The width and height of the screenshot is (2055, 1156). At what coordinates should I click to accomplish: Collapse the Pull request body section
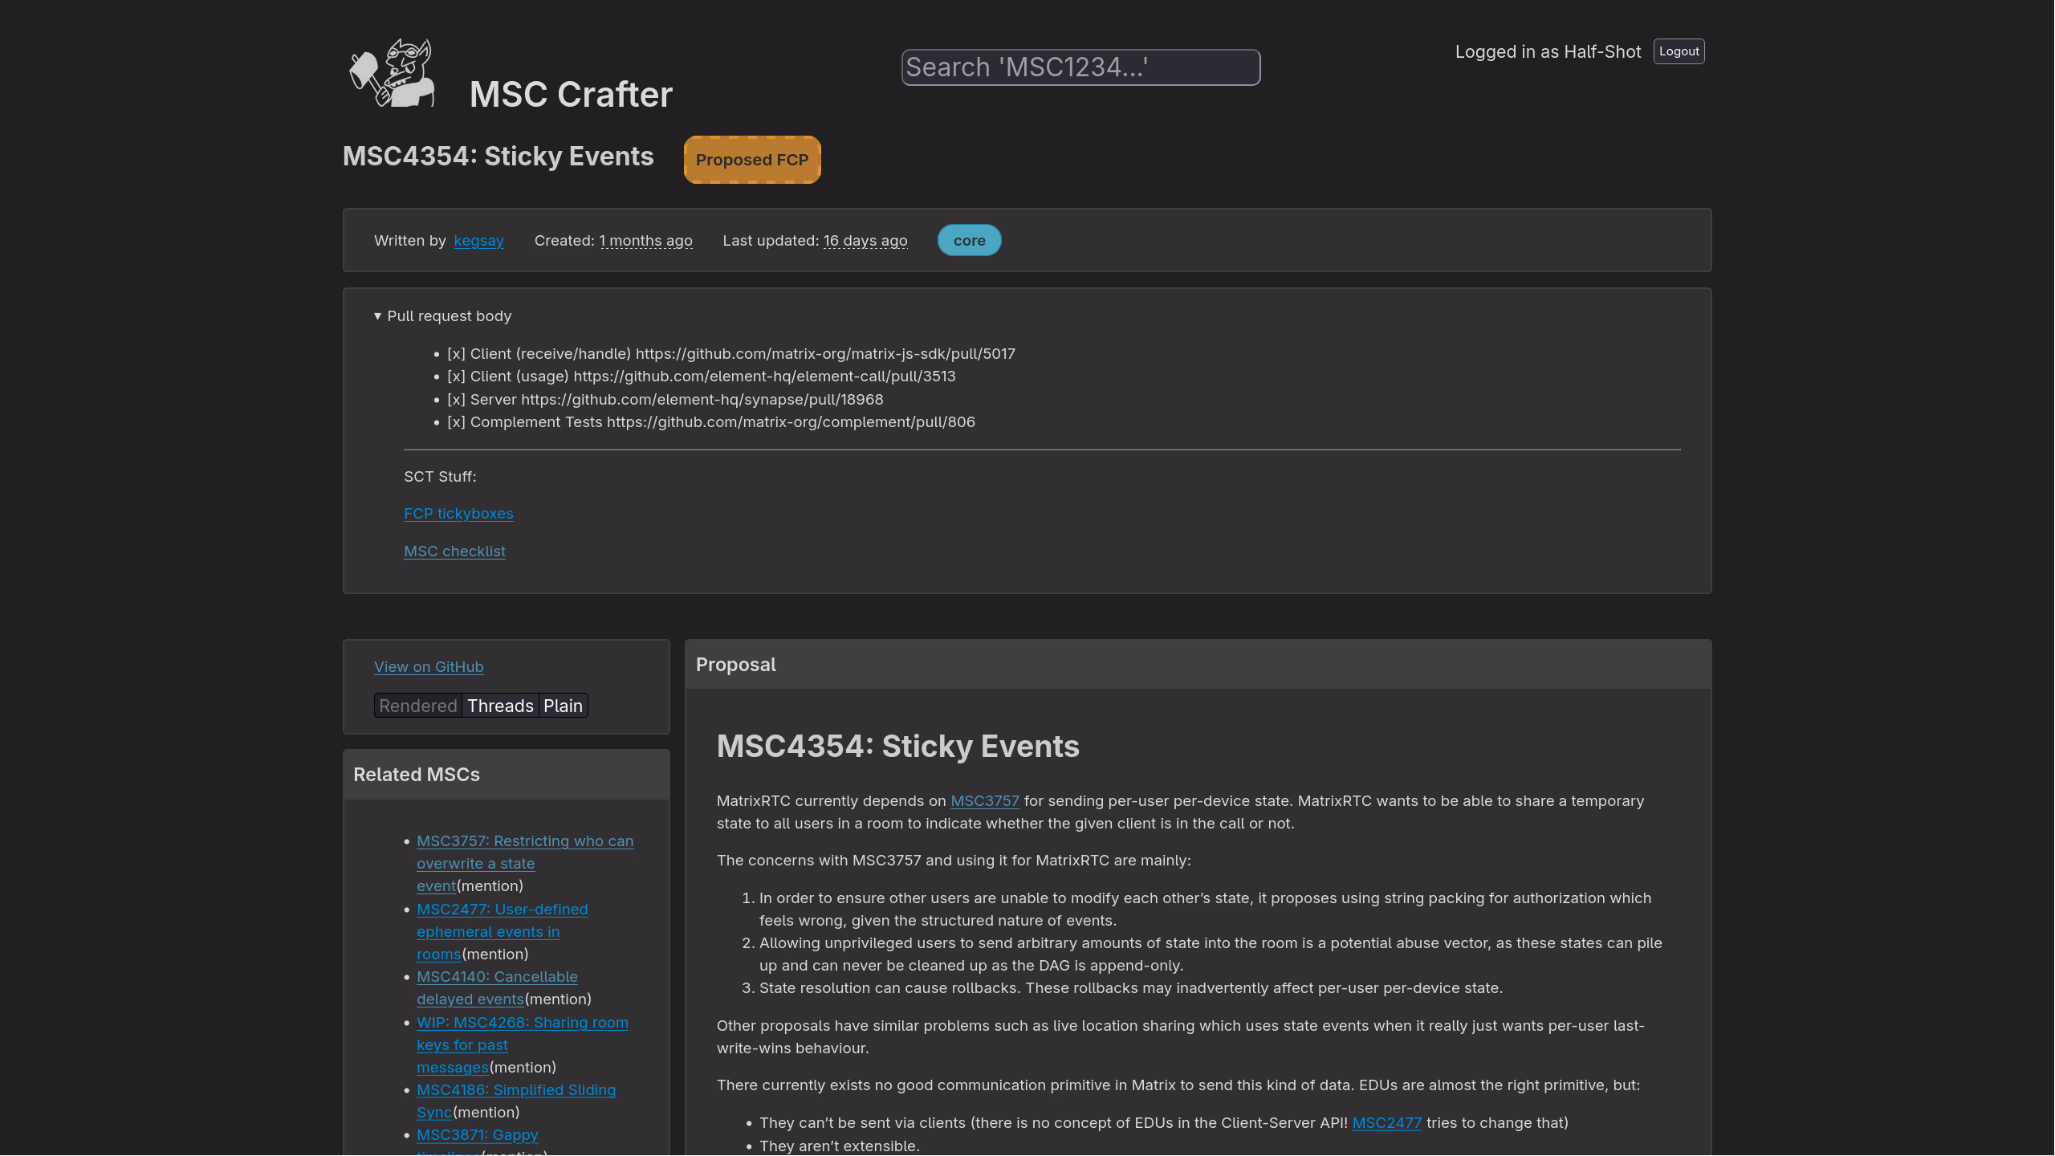click(x=442, y=316)
